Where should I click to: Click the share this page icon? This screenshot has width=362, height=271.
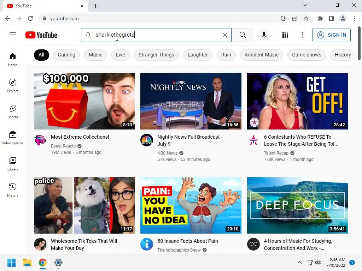(295, 18)
